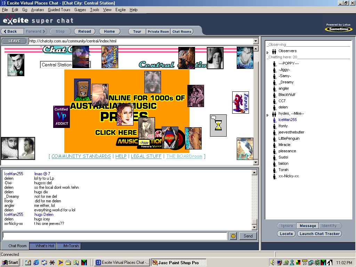Switch to the What's Hot tab

45,246
